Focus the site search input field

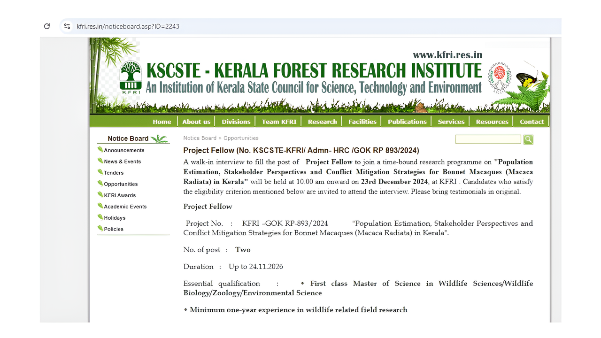pyautogui.click(x=488, y=139)
